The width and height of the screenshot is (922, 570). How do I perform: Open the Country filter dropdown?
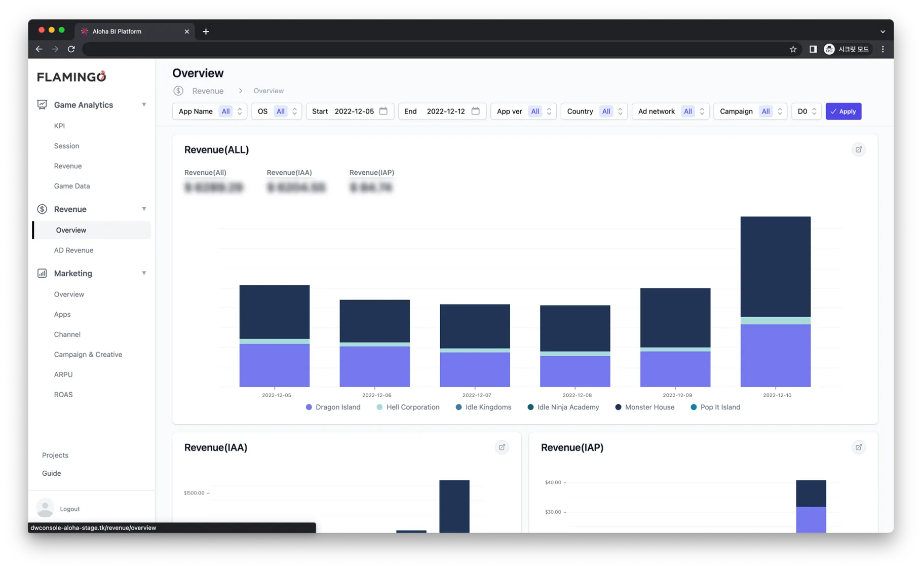coord(594,111)
